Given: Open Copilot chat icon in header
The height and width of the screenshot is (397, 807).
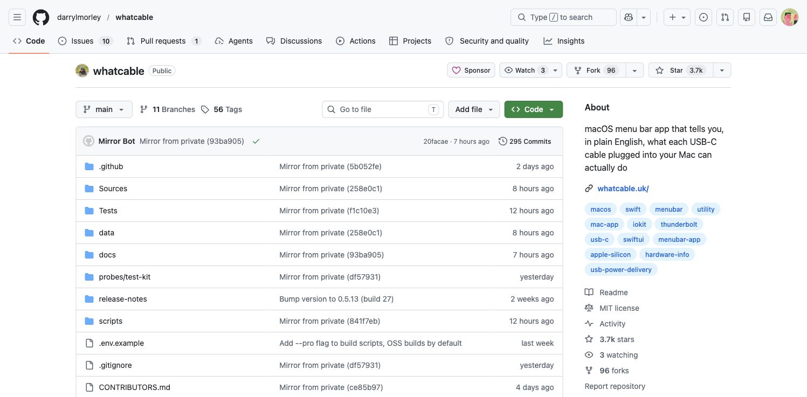Looking at the screenshot, I should click(x=629, y=17).
